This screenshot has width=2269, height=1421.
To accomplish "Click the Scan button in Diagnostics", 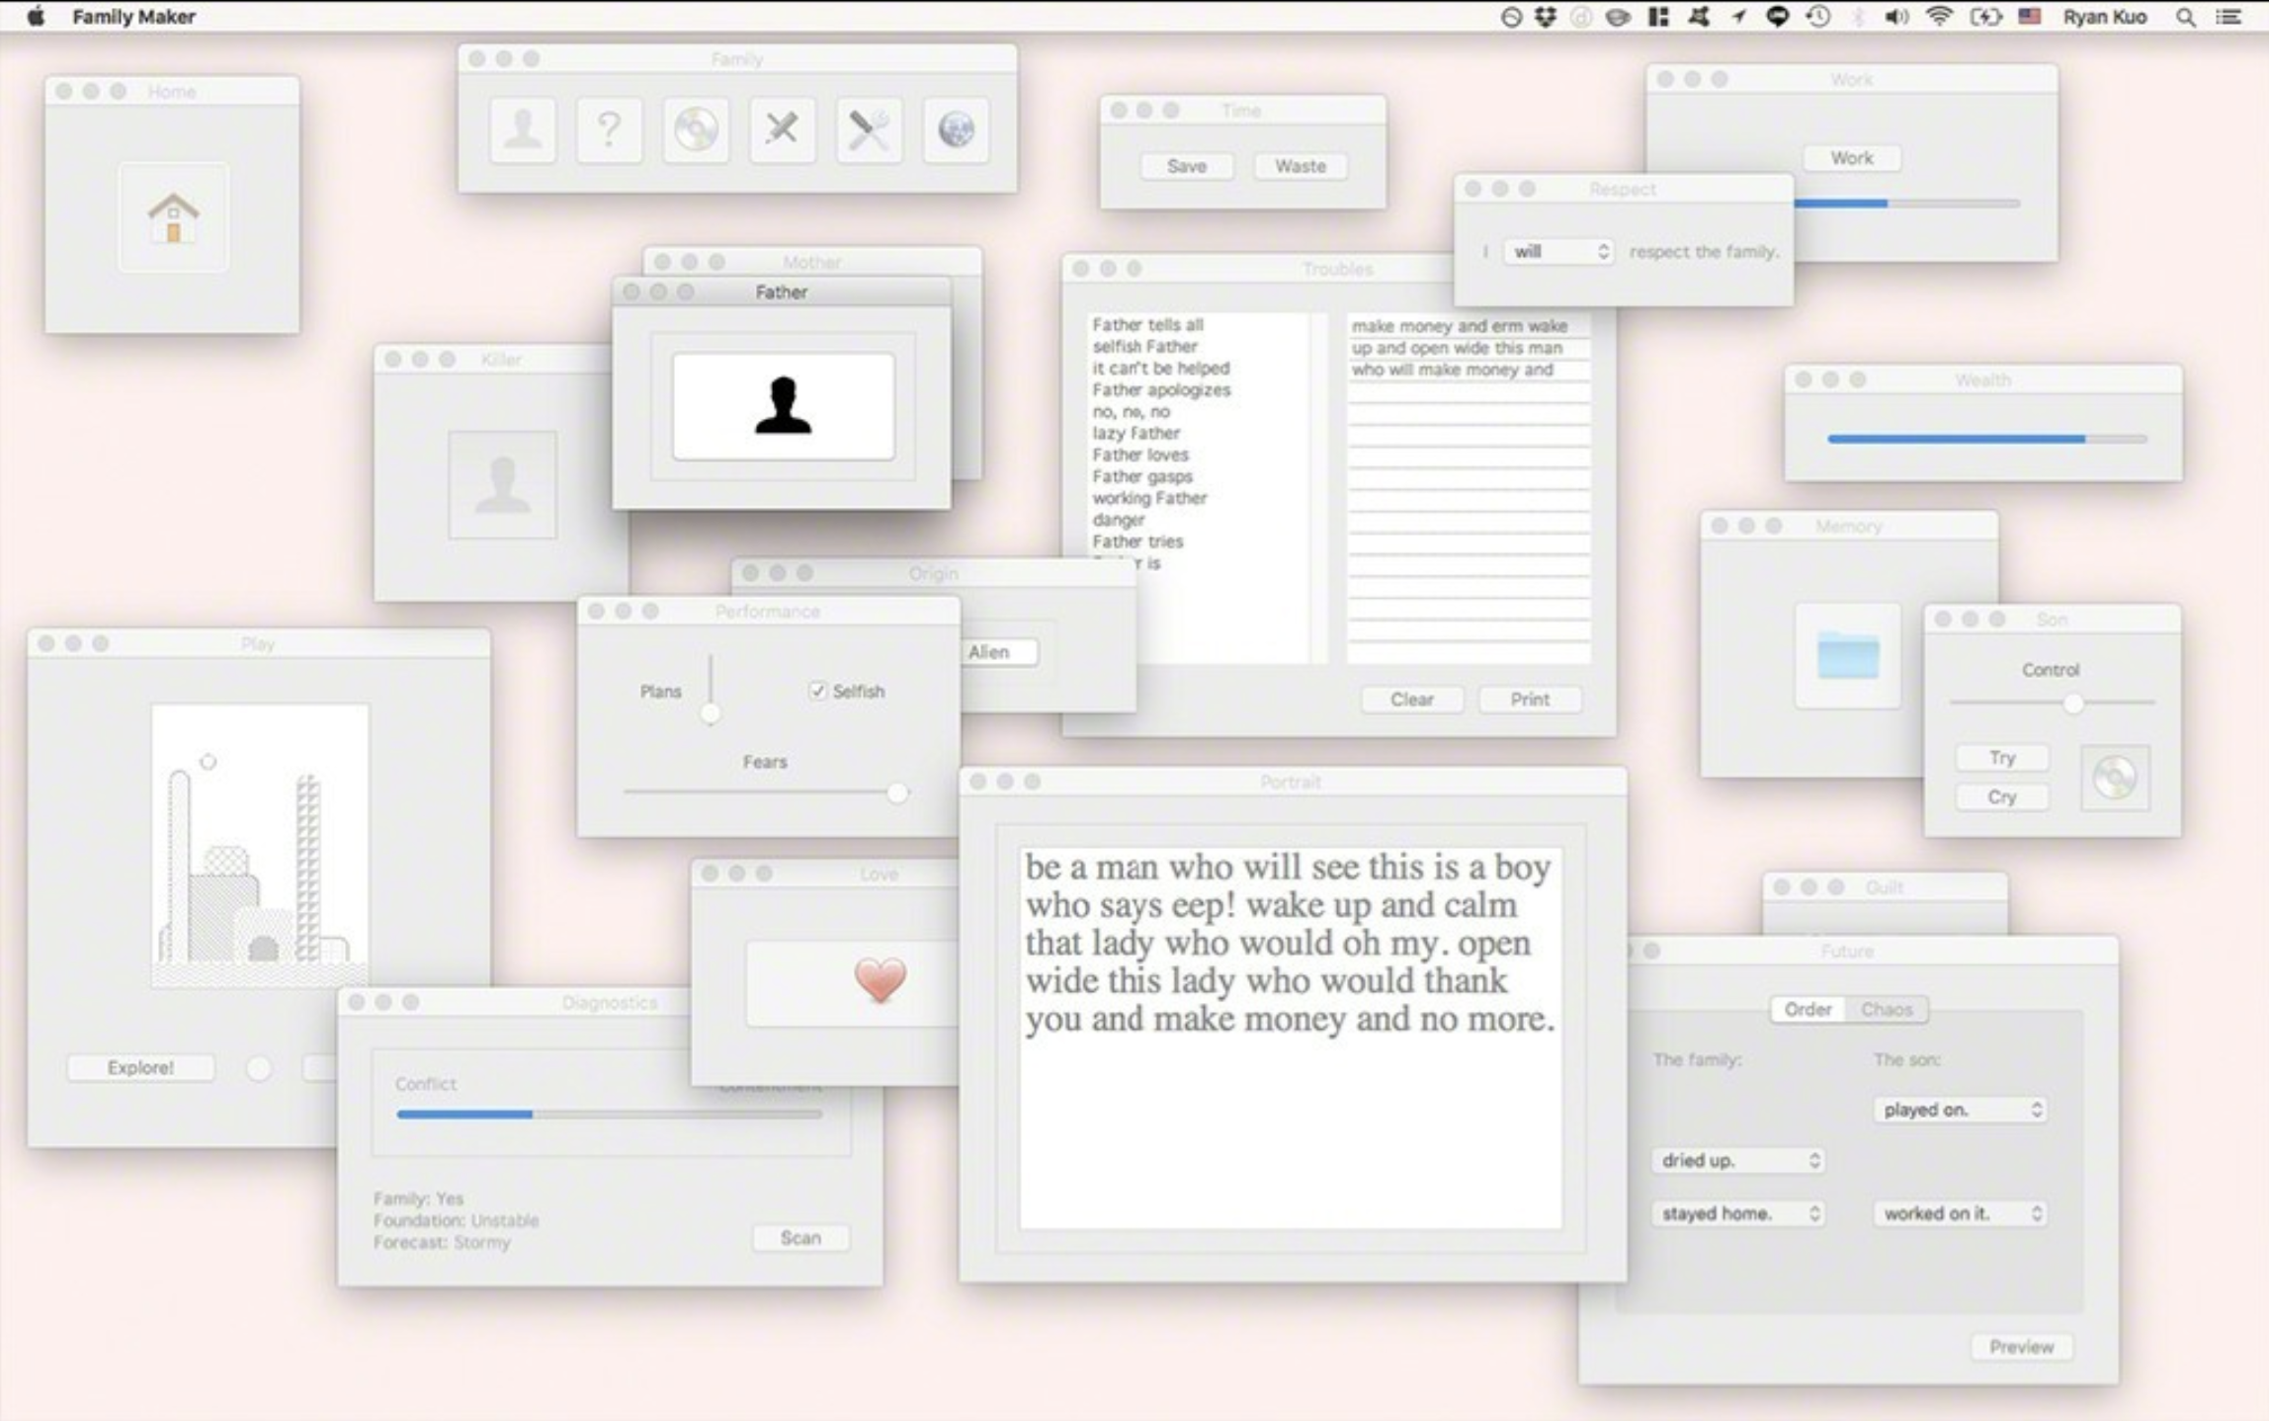I will 799,1238.
